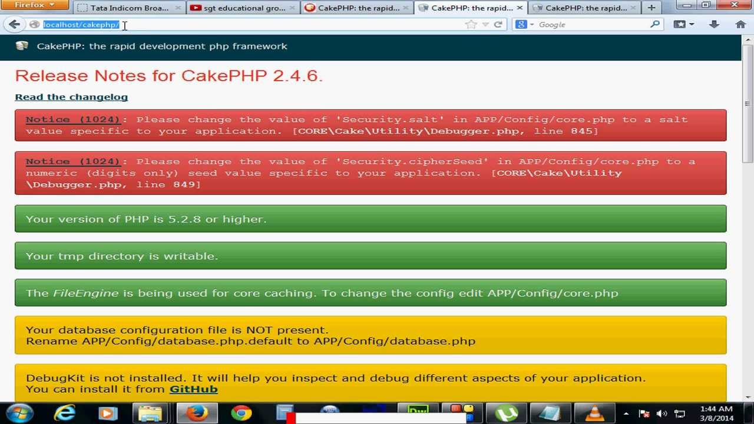Viewport: 754px width, 424px height.
Task: Launch Internet Explorer from the taskbar
Action: point(64,413)
